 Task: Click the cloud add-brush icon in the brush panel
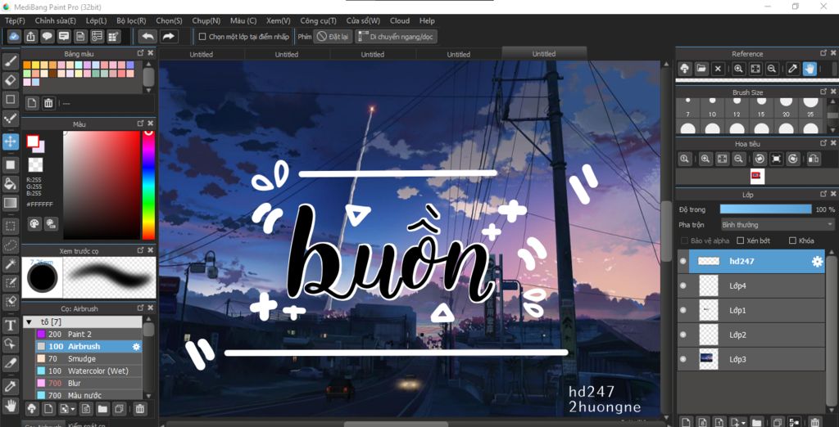point(32,409)
